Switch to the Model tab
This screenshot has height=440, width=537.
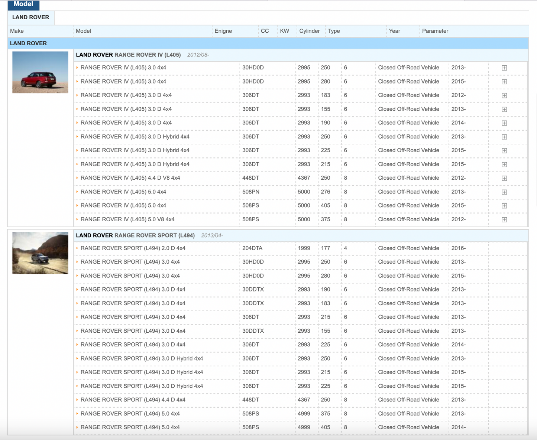click(23, 4)
